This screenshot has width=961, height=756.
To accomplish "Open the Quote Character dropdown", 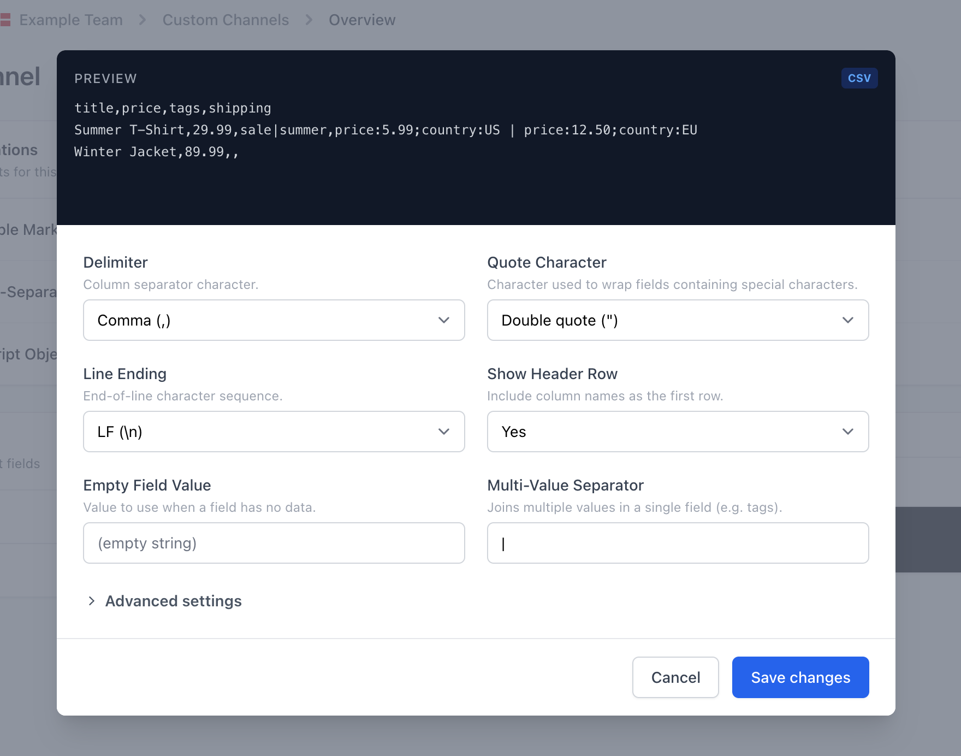I will point(678,320).
